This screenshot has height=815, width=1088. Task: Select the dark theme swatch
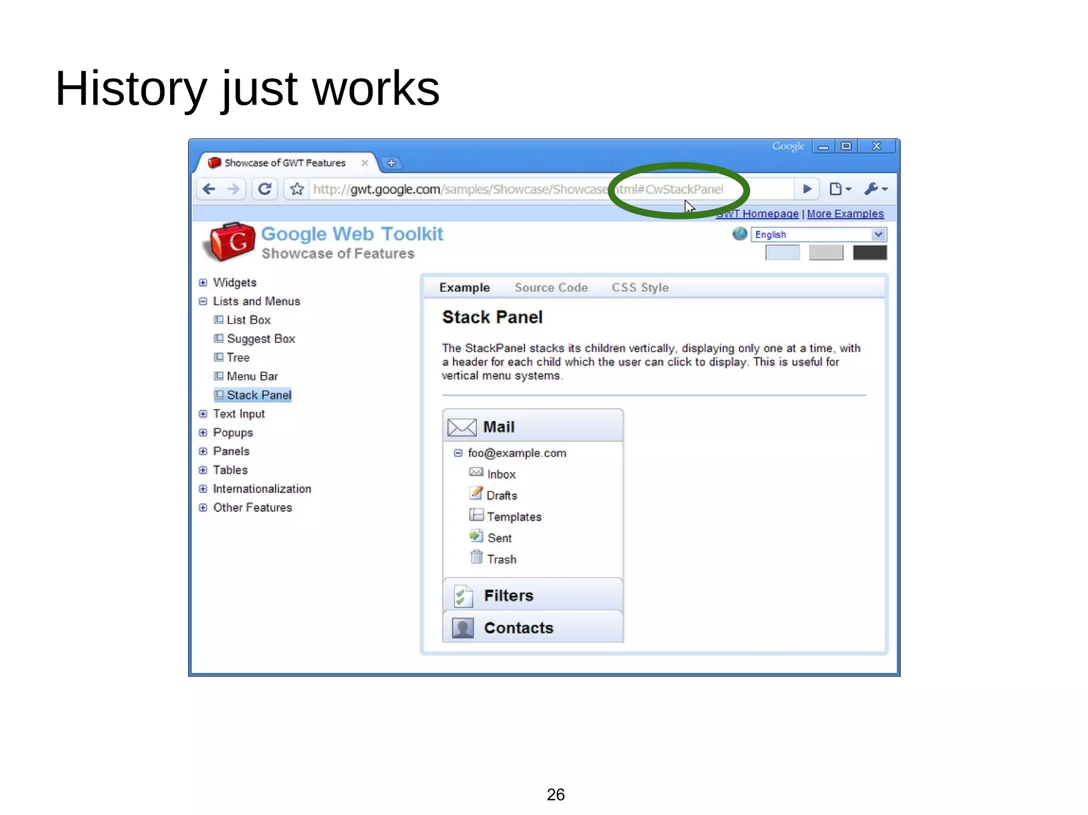870,253
